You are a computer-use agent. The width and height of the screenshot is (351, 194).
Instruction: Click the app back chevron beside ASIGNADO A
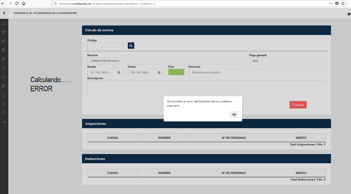[x=4, y=13]
